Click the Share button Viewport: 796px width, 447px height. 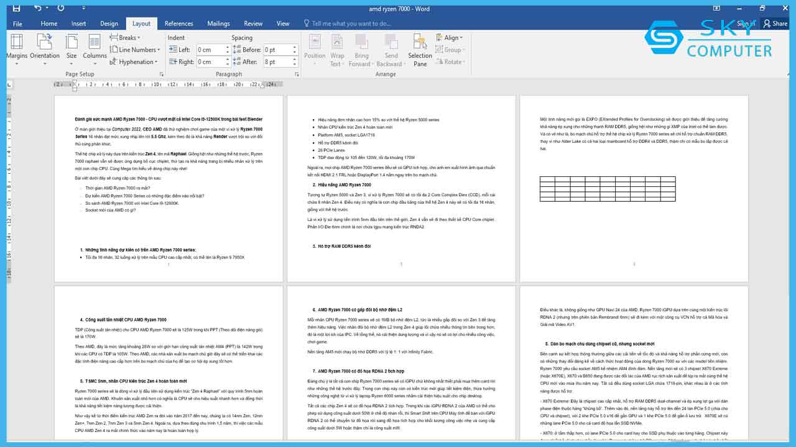click(x=775, y=24)
